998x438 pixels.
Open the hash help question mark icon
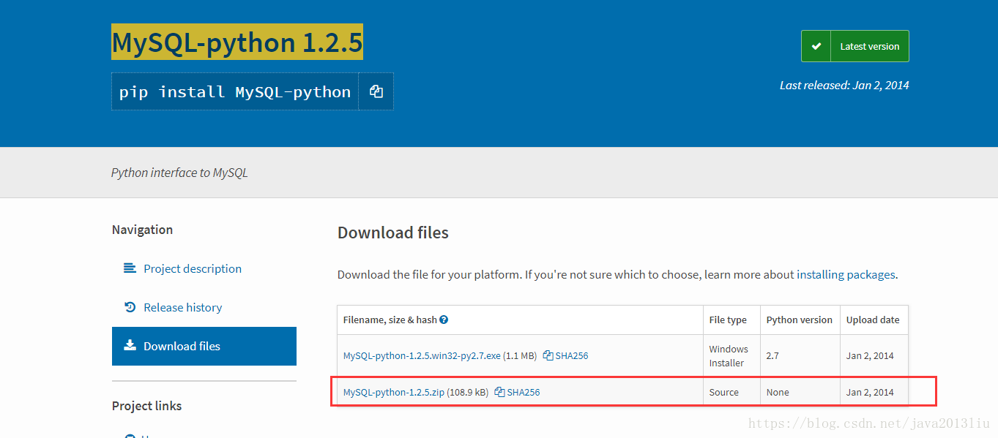point(444,320)
